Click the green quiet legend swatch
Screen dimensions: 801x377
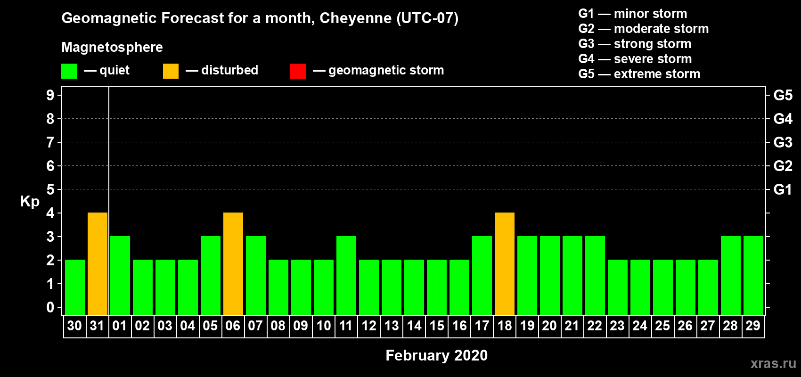pos(69,71)
